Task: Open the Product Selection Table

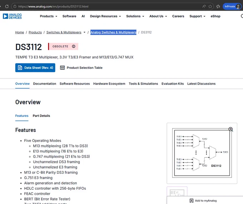Action: (81, 68)
